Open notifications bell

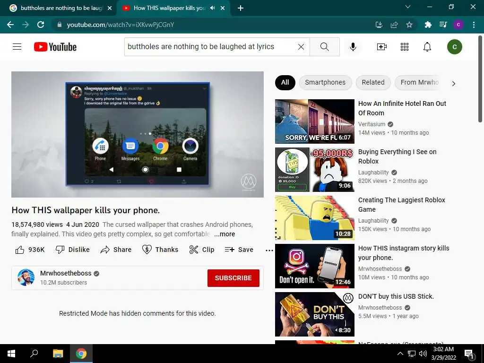[x=427, y=47]
